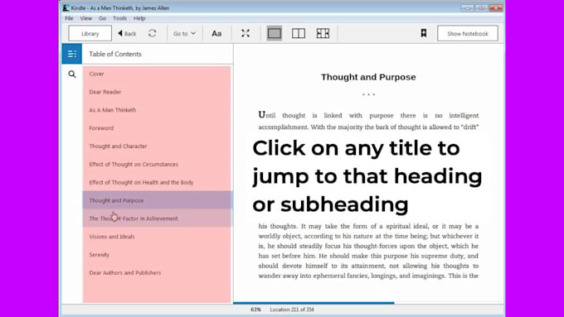Screen dimensions: 564x317
Task: Switch to single column page view
Action: click(x=275, y=33)
